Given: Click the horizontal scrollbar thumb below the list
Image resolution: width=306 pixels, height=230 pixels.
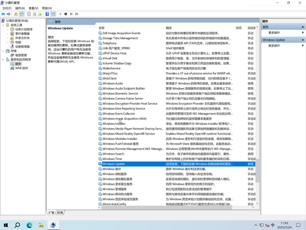Looking at the screenshot, I should coord(167,207).
